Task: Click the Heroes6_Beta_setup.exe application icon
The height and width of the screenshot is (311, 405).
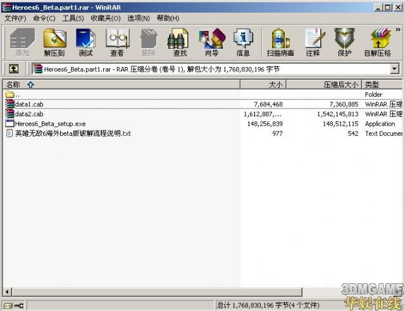Action: click(9, 124)
